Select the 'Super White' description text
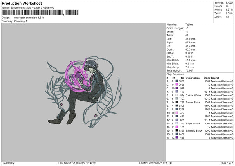This screenshot has width=235, height=166. [193, 123]
